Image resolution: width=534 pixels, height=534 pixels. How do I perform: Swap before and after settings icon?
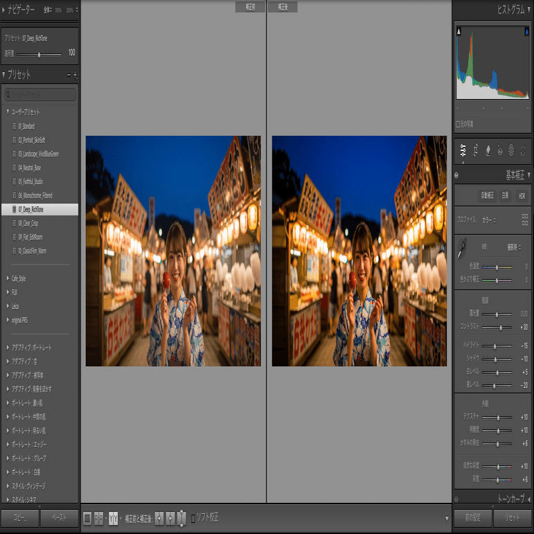click(x=182, y=518)
